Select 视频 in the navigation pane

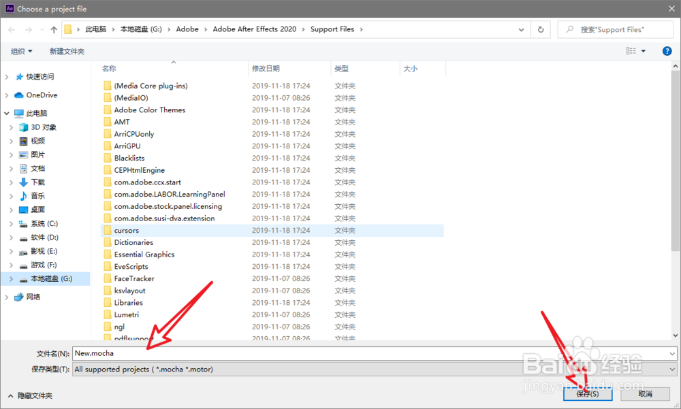point(37,141)
